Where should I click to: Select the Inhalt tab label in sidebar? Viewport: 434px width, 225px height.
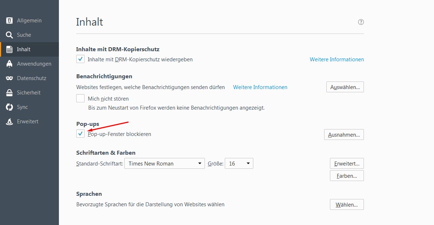tap(23, 49)
